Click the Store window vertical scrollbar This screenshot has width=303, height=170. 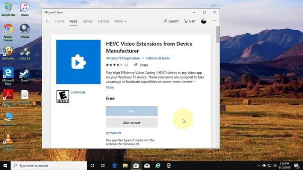point(218,34)
